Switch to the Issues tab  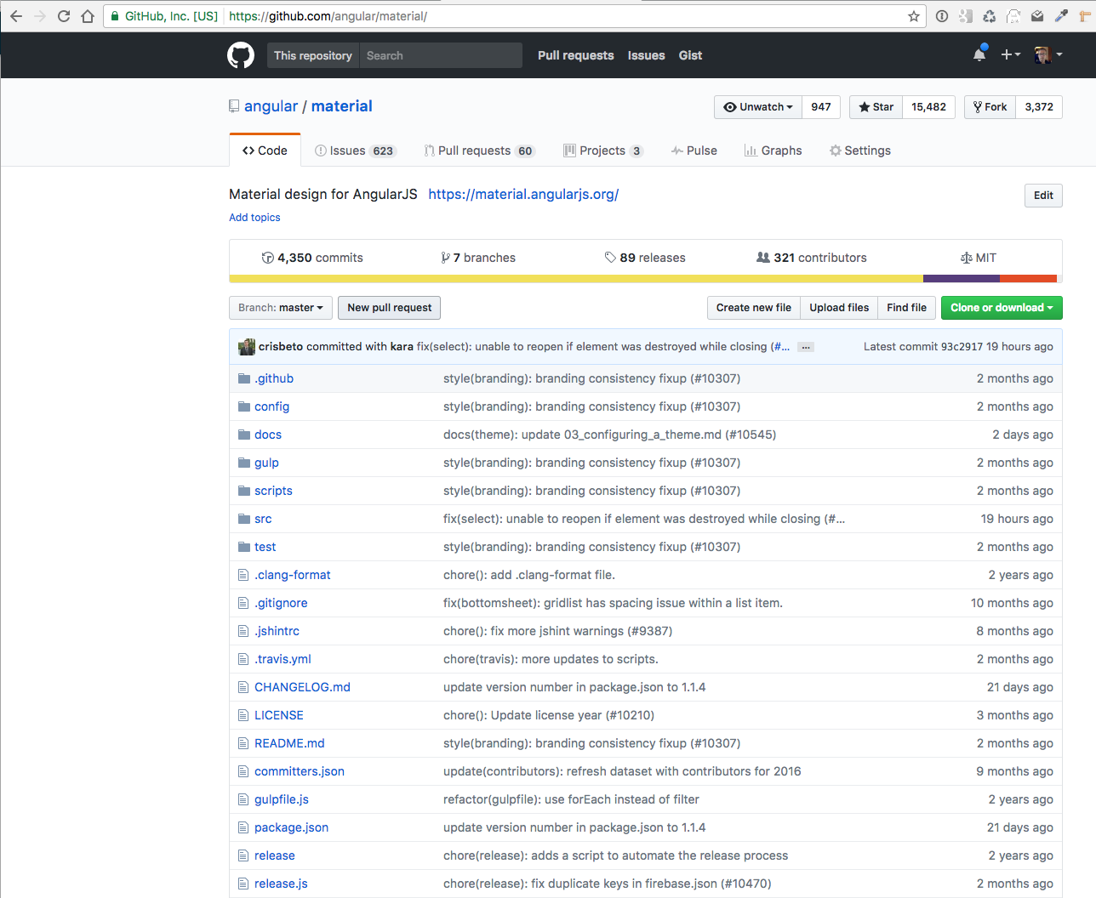coord(355,151)
